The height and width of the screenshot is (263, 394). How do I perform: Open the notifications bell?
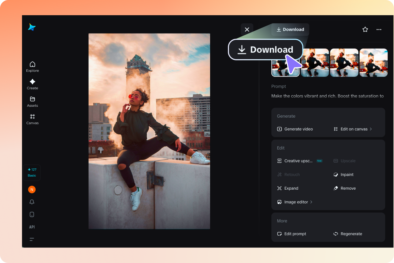click(32, 202)
